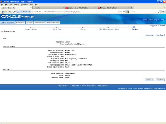Screen dimensions: 166x124
Task: Click the browser Forward arrow
Action: (x=6, y=12)
